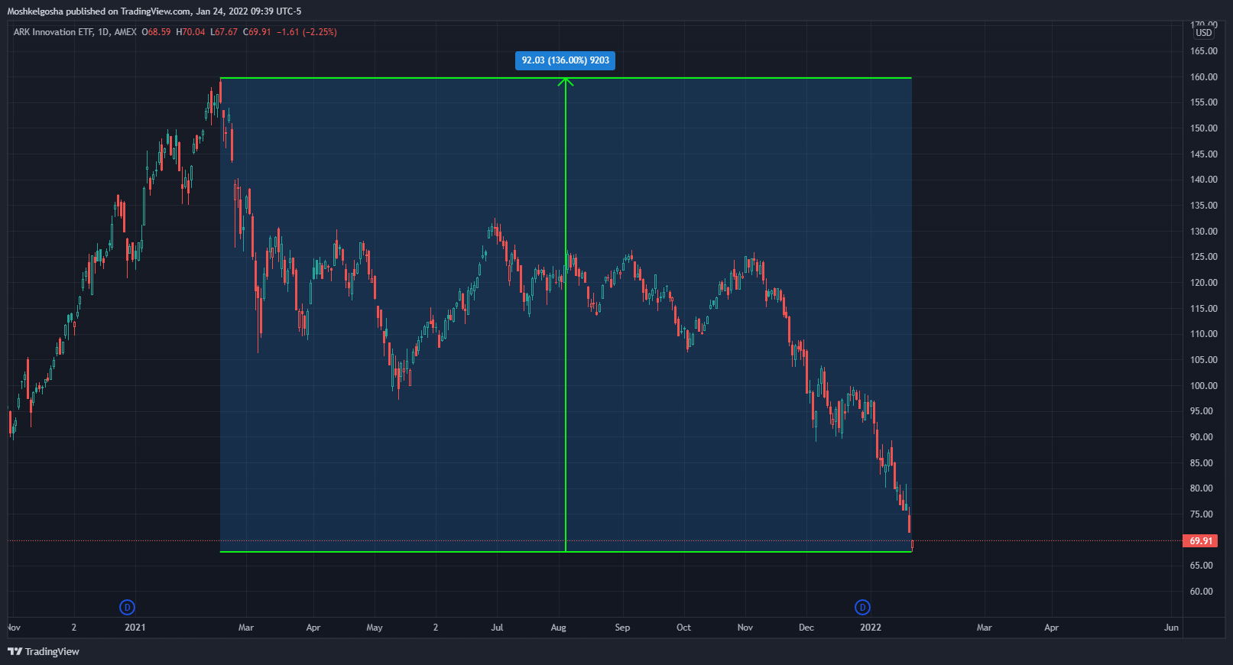Click the bottom green horizontal measurement line

(566, 551)
